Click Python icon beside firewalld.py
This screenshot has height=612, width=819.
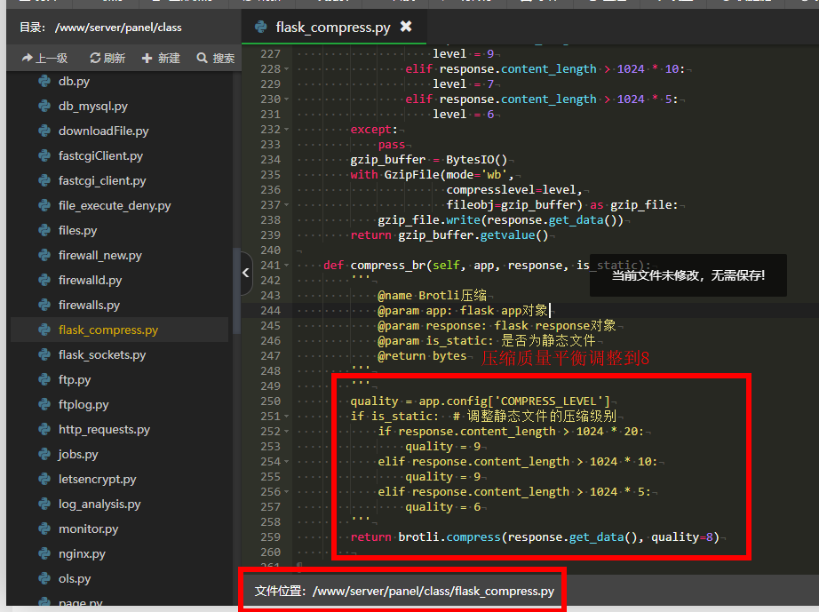(44, 280)
